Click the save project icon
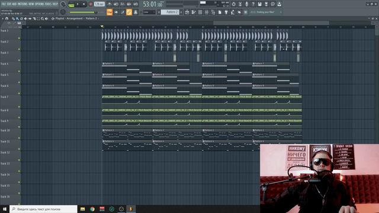The height and width of the screenshot is (213, 379). point(259,4)
